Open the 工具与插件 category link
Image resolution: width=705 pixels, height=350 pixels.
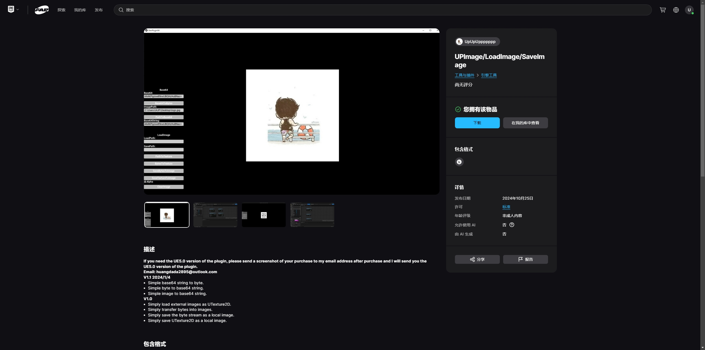point(464,75)
